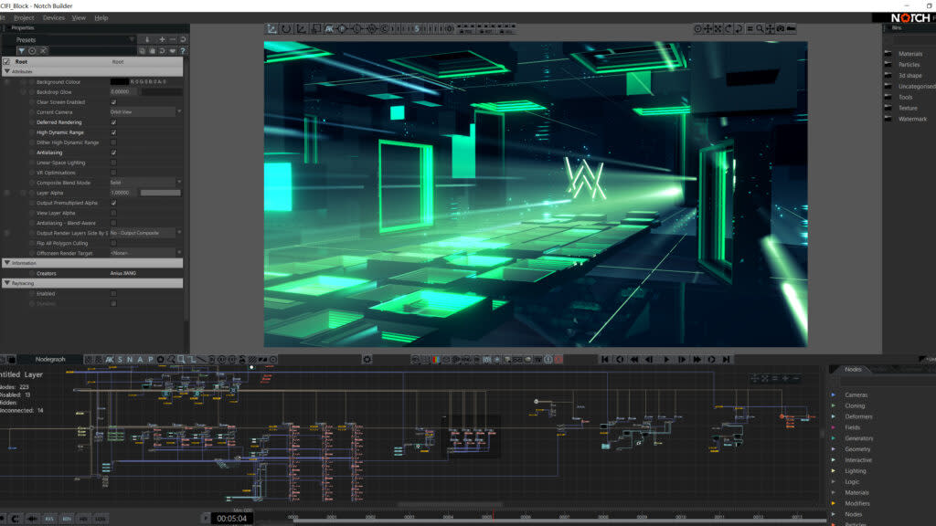Select the Nodes tab in node browser
The width and height of the screenshot is (936, 526).
[853, 369]
